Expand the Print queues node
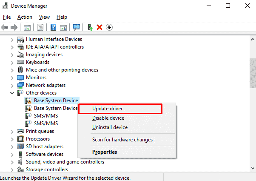Image resolution: width=256 pixels, height=181 pixels. [12, 132]
